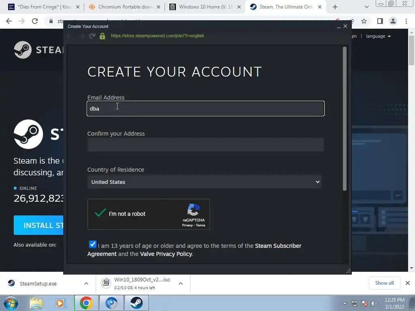415x311 pixels.
Task: Click the network tray icon
Action: (354, 303)
